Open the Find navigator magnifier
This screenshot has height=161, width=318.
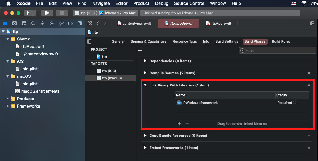point(33,23)
